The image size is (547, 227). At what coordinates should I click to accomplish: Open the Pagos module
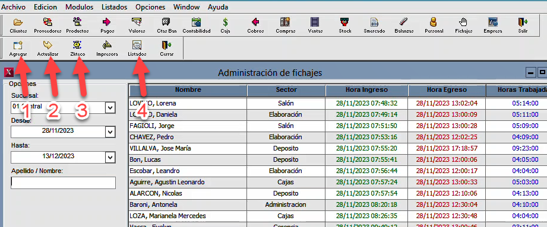point(107,25)
